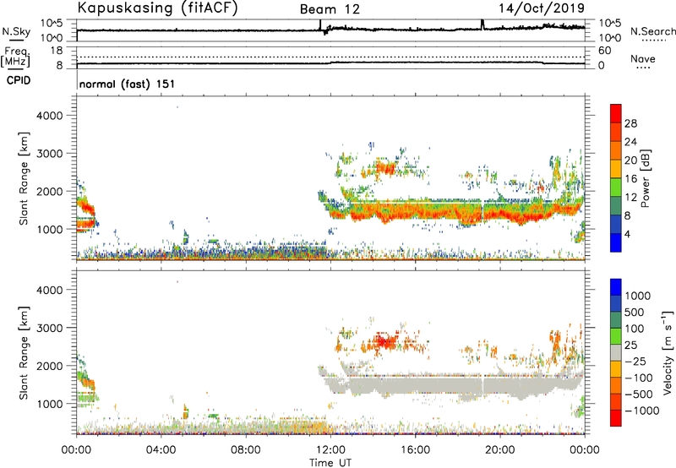Screen dimensions: 676x468
Task: Click the 00:00 label at day start
Action: point(77,450)
